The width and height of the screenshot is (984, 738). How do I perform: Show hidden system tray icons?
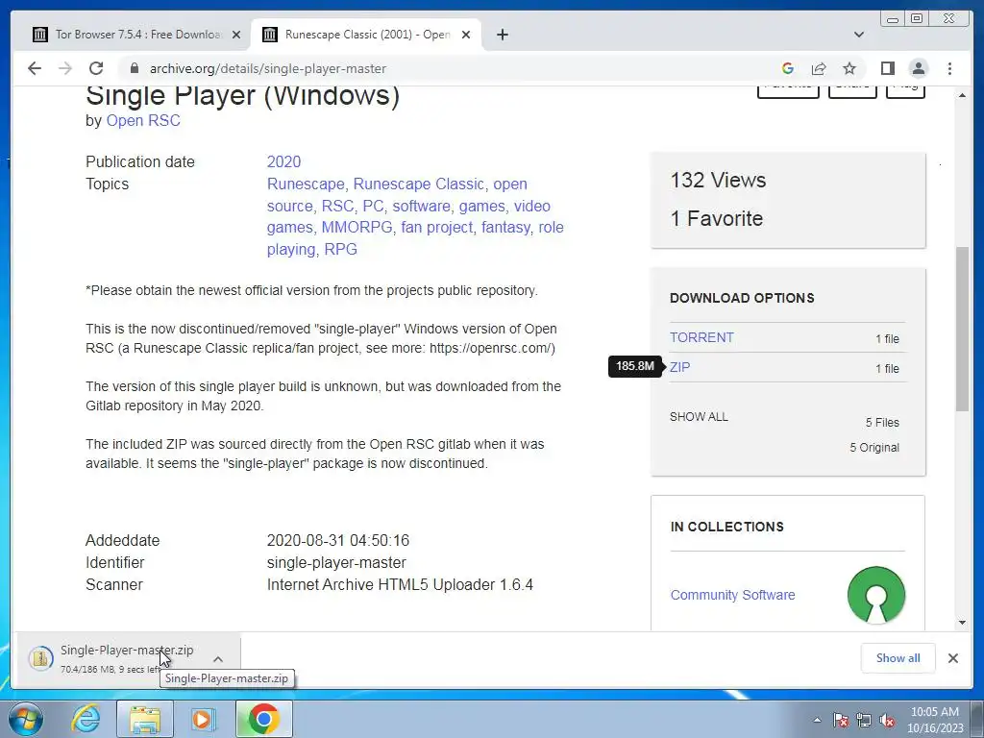[817, 720]
